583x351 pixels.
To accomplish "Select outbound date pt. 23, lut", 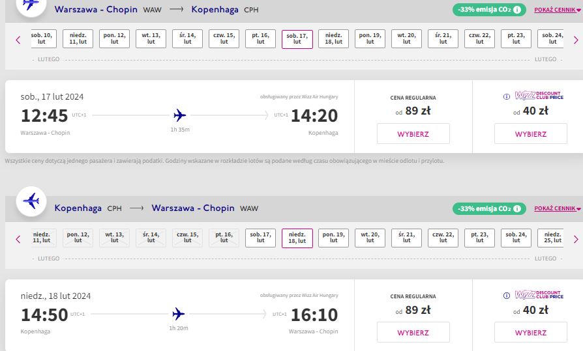I will tap(516, 38).
